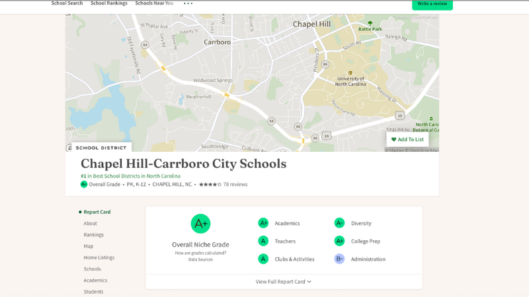The height and width of the screenshot is (297, 529).
Task: Click University of North Carolina map marker
Action: coord(350,79)
